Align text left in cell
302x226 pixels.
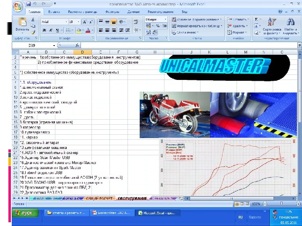click(101, 30)
